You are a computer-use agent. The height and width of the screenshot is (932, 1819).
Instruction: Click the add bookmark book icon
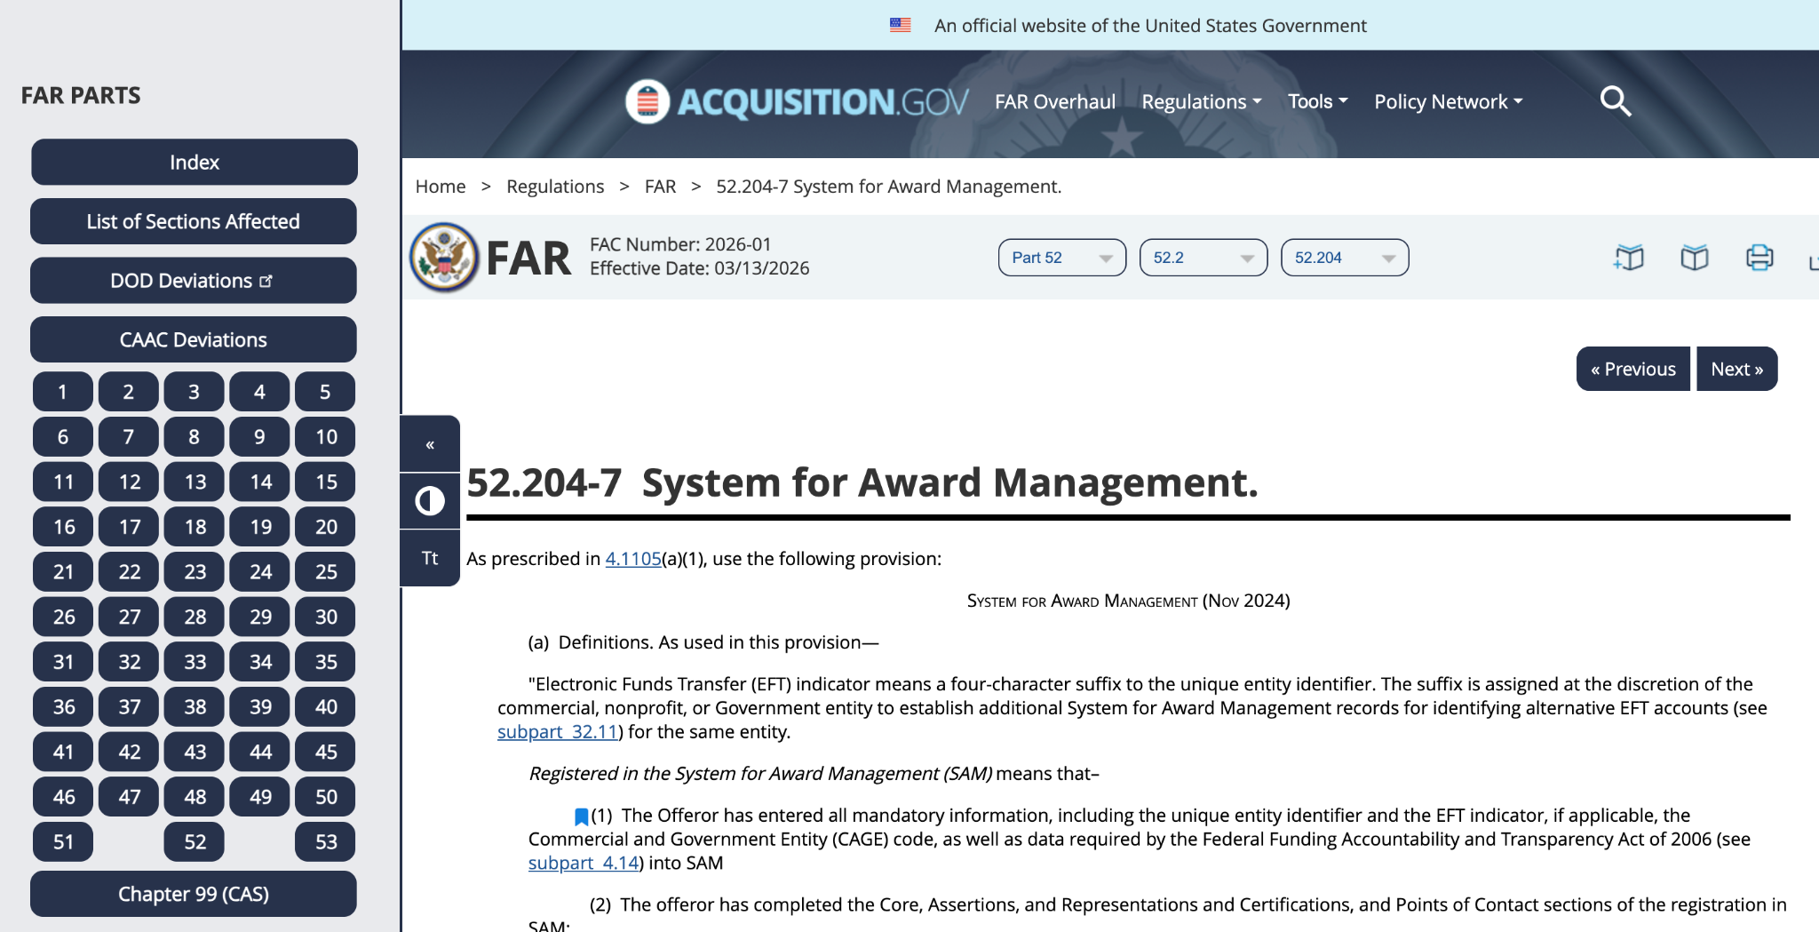coord(1629,258)
